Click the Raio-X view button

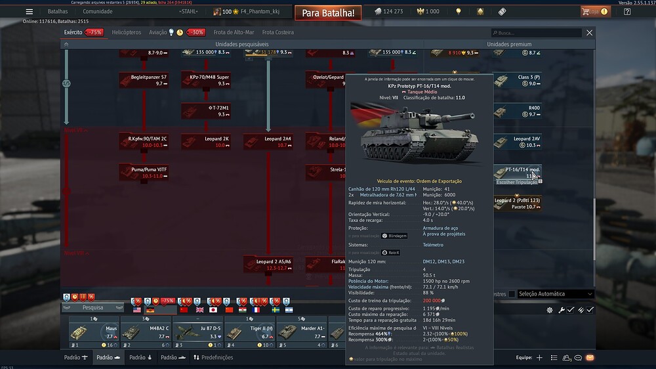(391, 253)
